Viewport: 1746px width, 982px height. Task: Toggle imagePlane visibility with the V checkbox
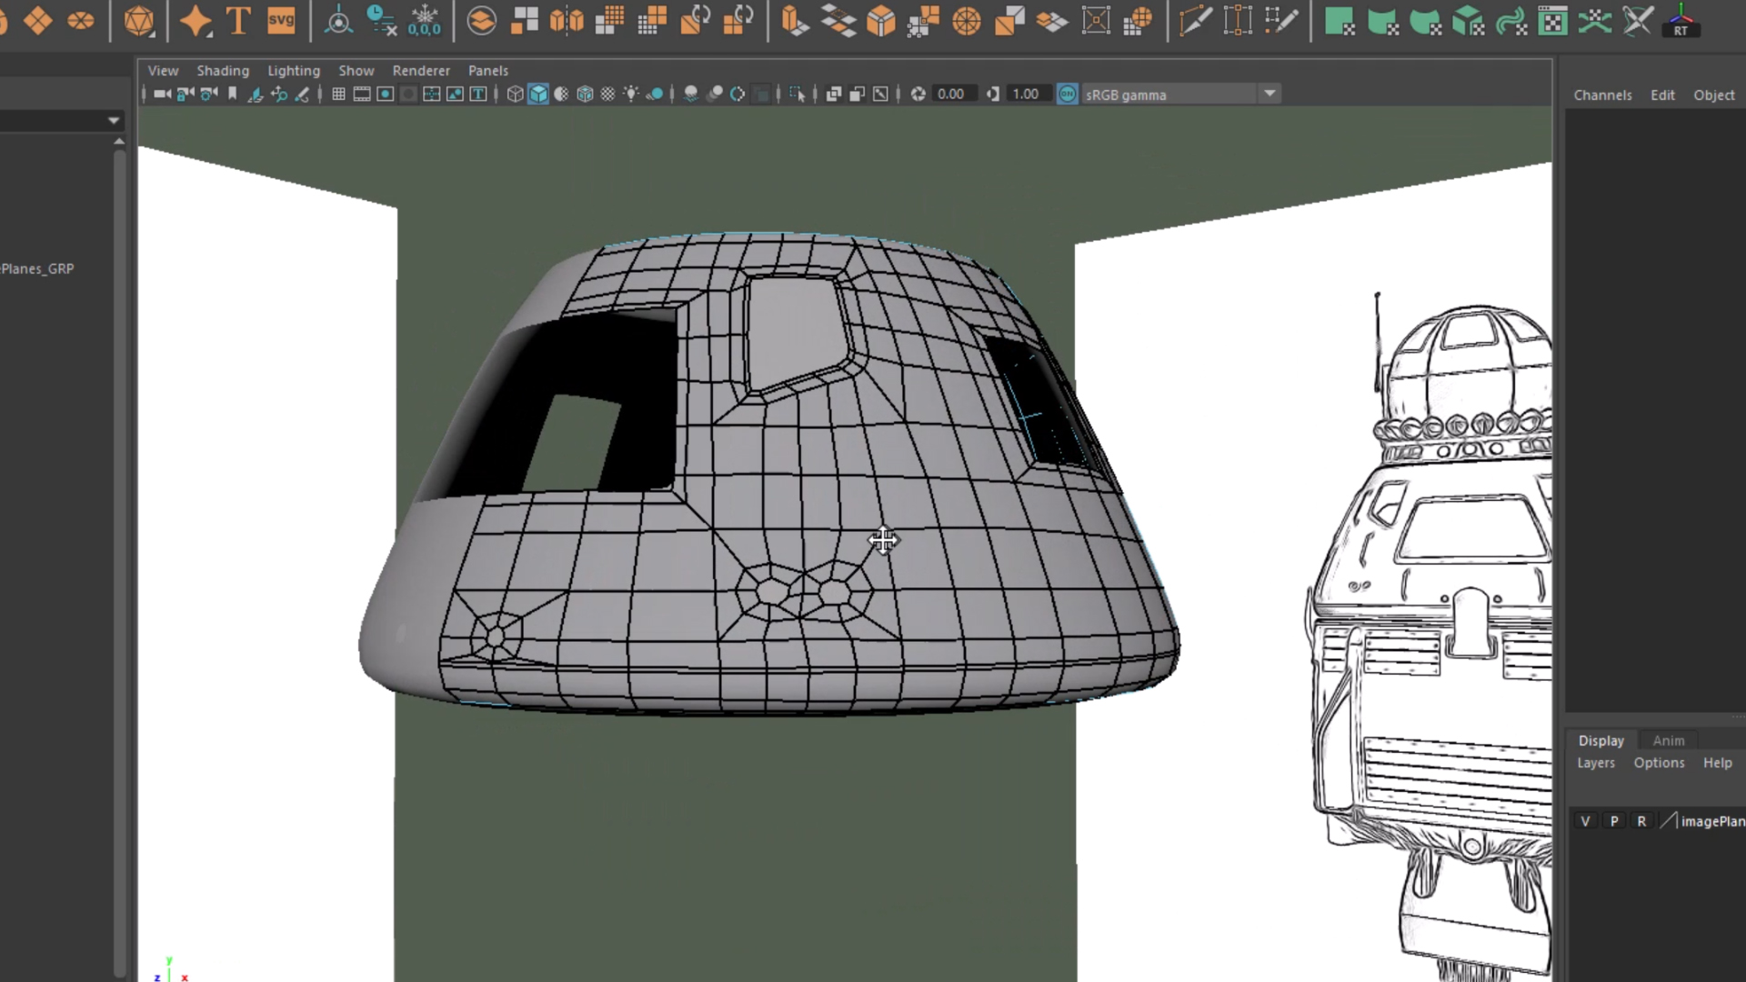click(x=1585, y=820)
